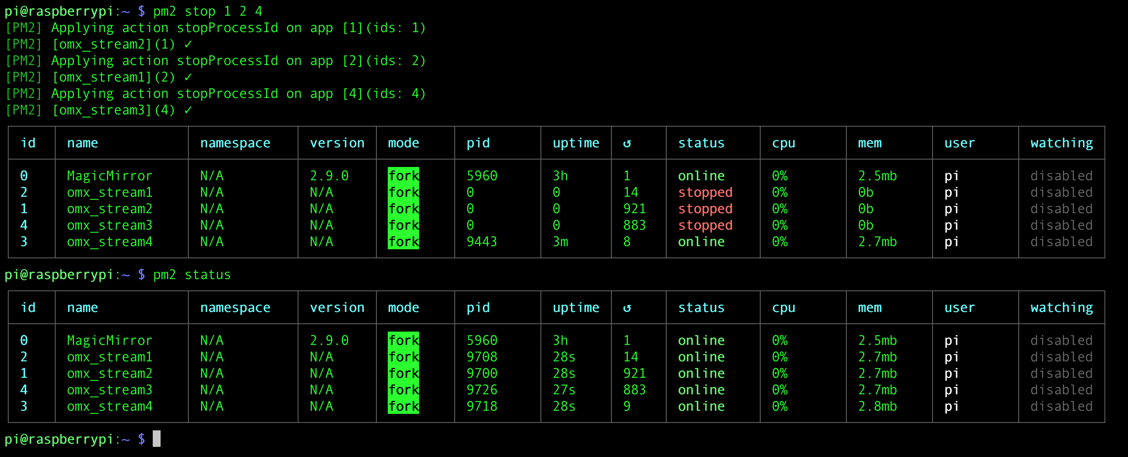Click the 'pm2 stop 1 2 4' command text

[x=208, y=11]
